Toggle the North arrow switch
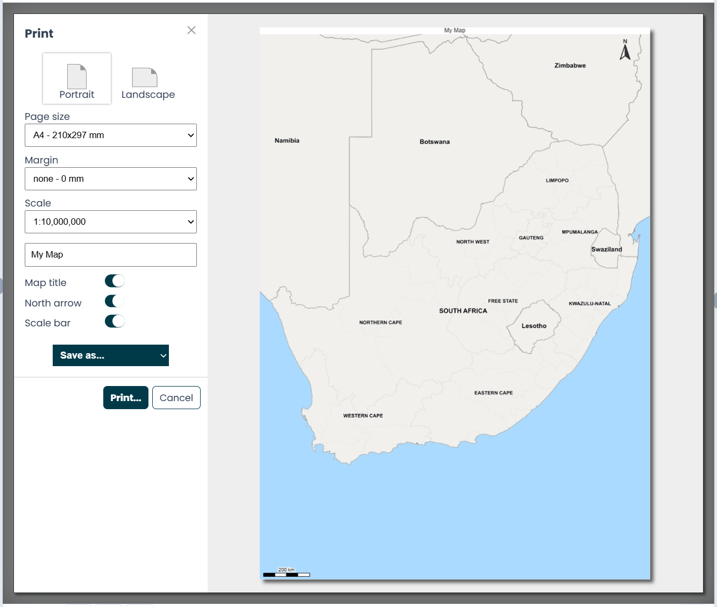Viewport: 717px width, 607px height. pos(115,301)
